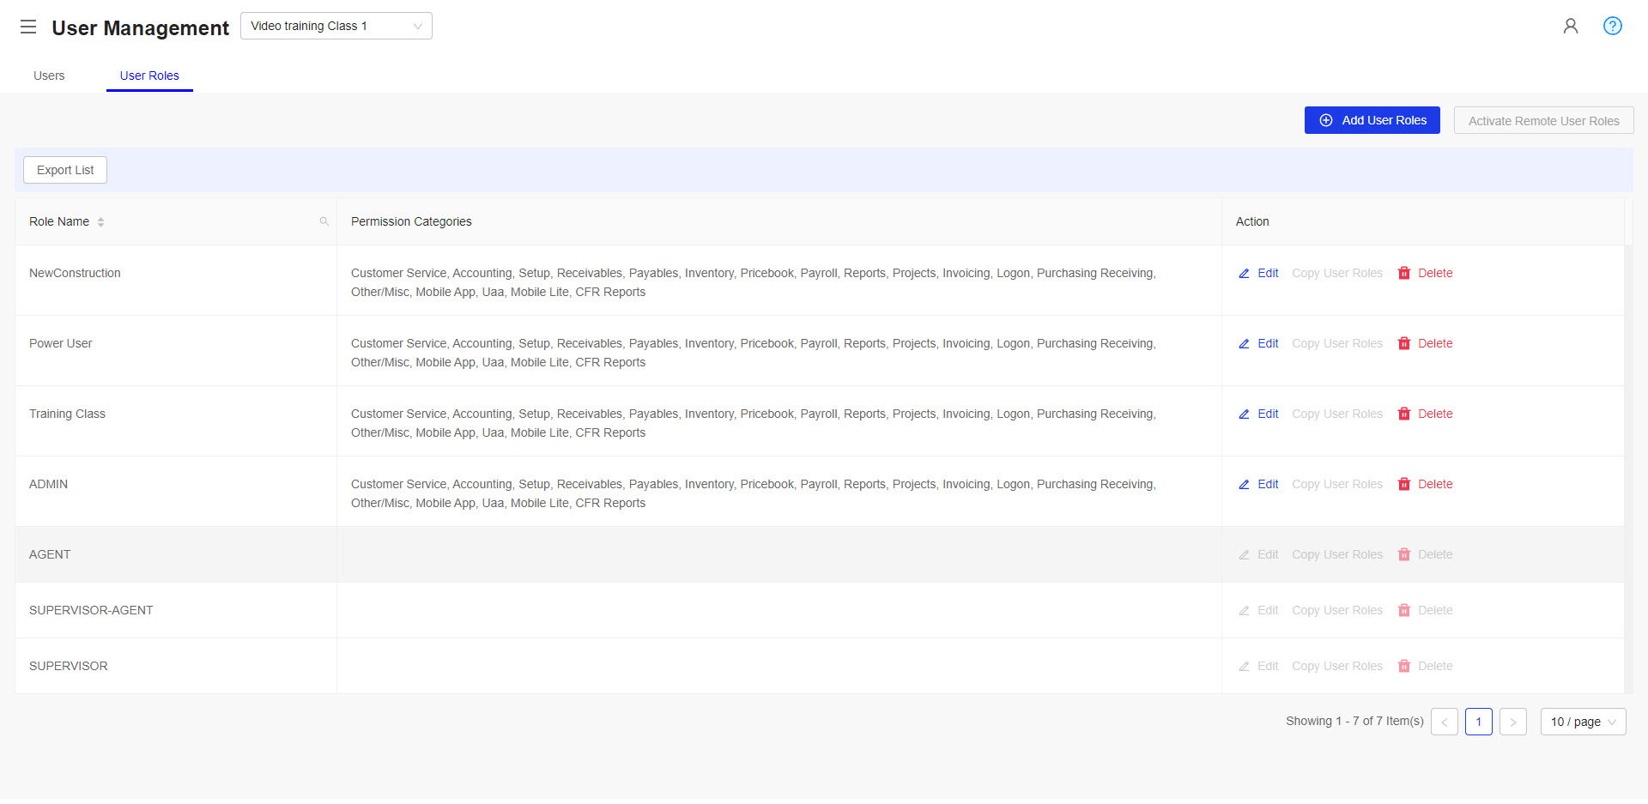Image resolution: width=1648 pixels, height=804 pixels.
Task: Open the help question-mark icon
Action: click(1613, 26)
